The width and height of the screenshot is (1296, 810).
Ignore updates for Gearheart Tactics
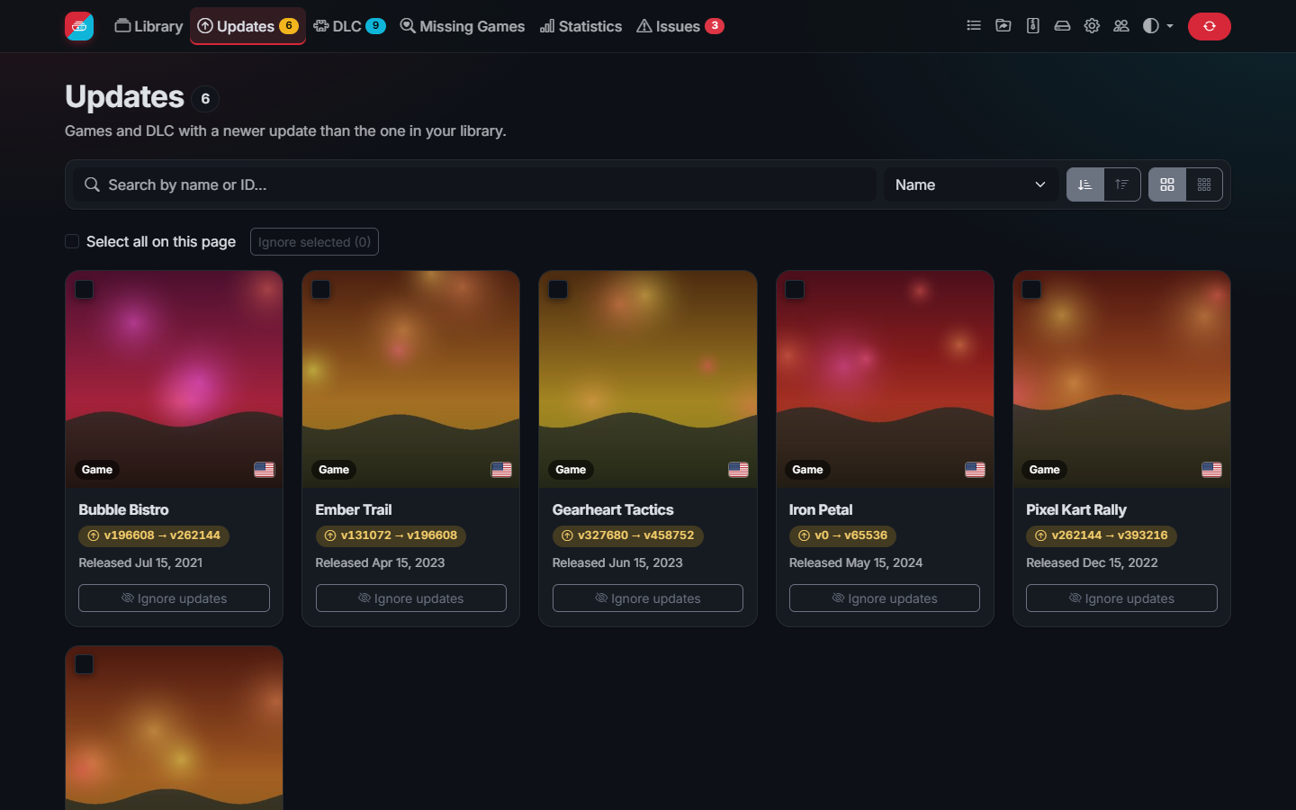pos(648,598)
